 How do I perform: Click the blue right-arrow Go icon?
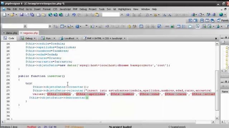coord(128,15)
